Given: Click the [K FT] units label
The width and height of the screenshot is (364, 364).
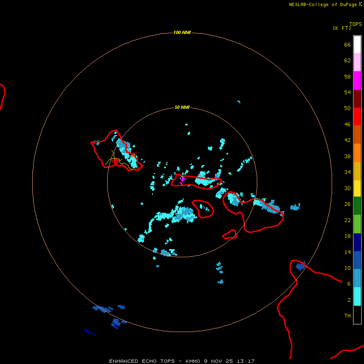Looking at the screenshot, I should 342,28.
